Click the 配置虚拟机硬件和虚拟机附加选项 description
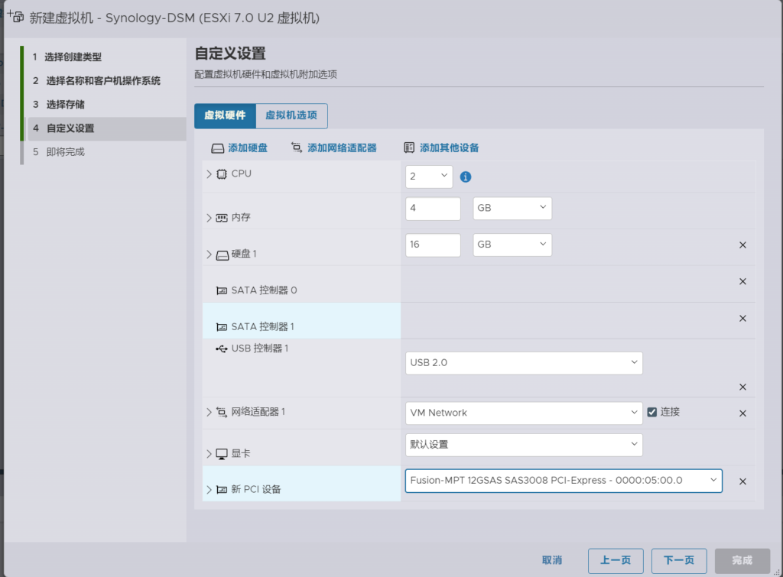This screenshot has height=577, width=783. click(x=265, y=74)
